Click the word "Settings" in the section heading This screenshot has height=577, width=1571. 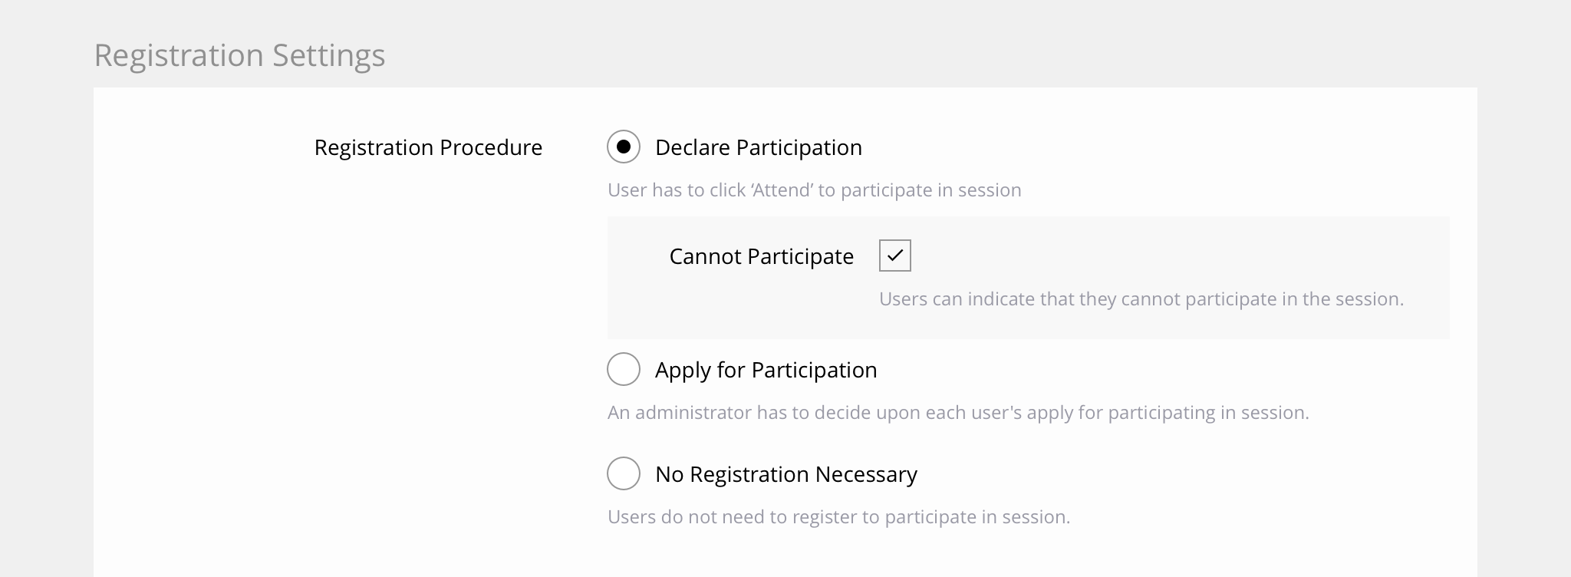[x=328, y=55]
